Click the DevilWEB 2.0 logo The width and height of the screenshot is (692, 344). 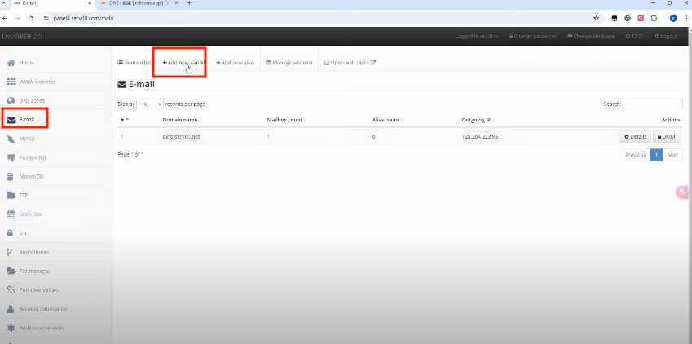[22, 36]
